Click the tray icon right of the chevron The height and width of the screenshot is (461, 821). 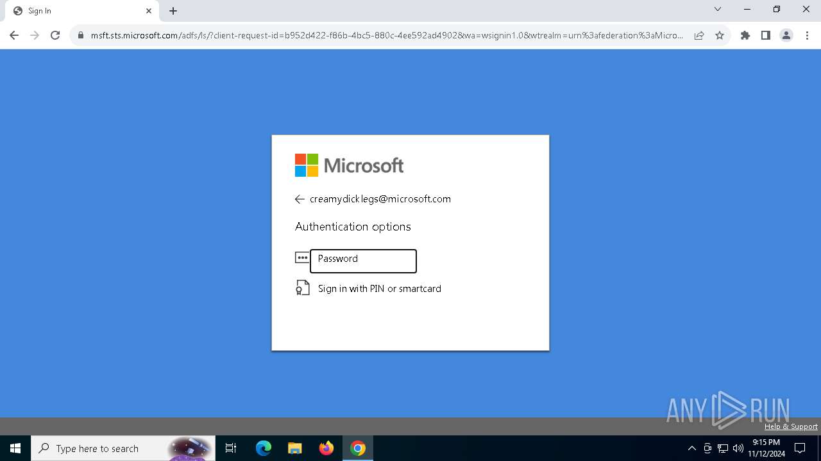click(x=707, y=448)
